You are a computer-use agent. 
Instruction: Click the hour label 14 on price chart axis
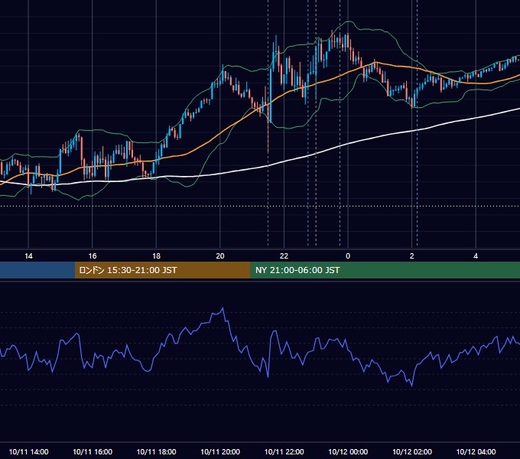click(x=28, y=256)
